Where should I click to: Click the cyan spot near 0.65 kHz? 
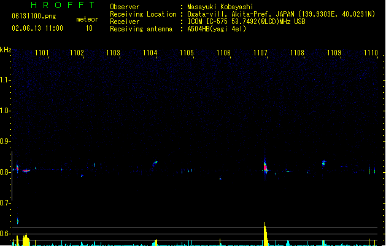coord(17,221)
